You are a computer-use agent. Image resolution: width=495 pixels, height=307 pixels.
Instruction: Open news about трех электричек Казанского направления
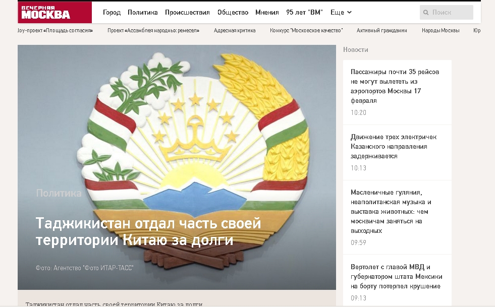pyautogui.click(x=394, y=146)
